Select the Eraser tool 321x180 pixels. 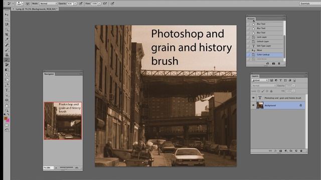[7, 65]
